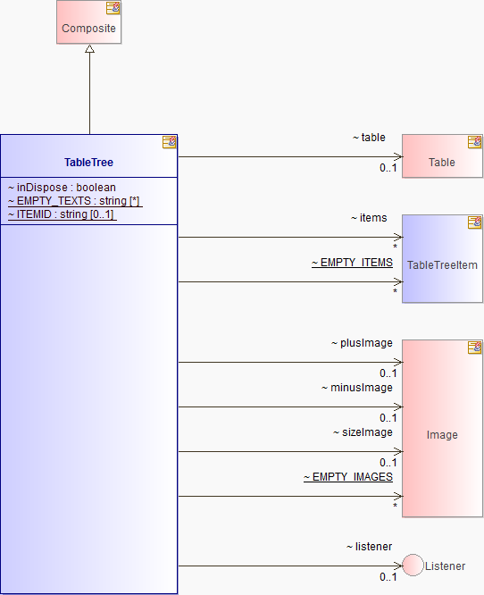Select the inDispose : boolean attribute
The height and width of the screenshot is (595, 484).
[62, 188]
